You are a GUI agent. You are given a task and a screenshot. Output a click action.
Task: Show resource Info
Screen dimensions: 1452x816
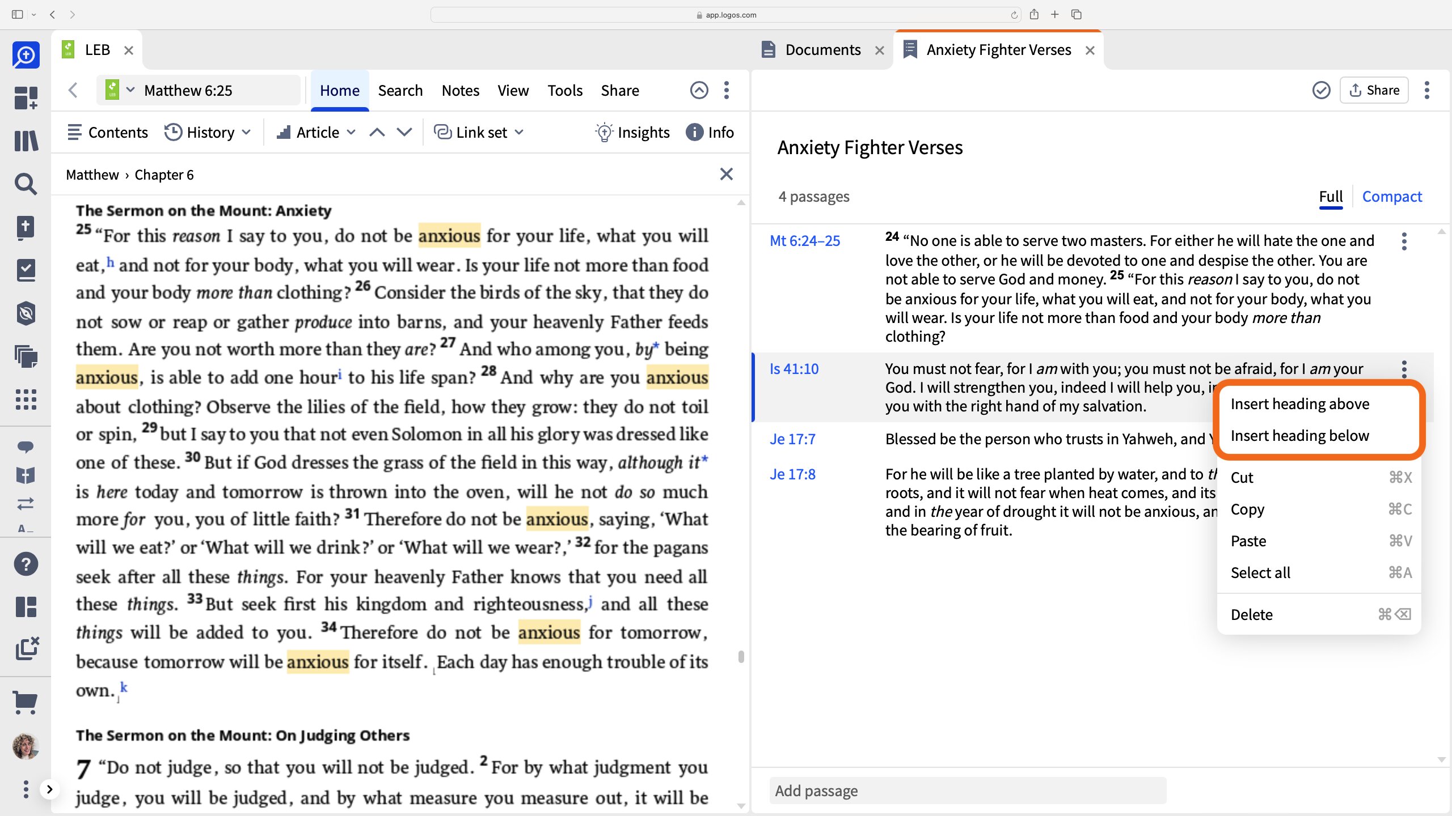click(x=710, y=132)
